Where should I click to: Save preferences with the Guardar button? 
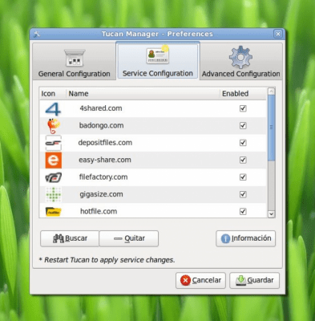pyautogui.click(x=254, y=280)
